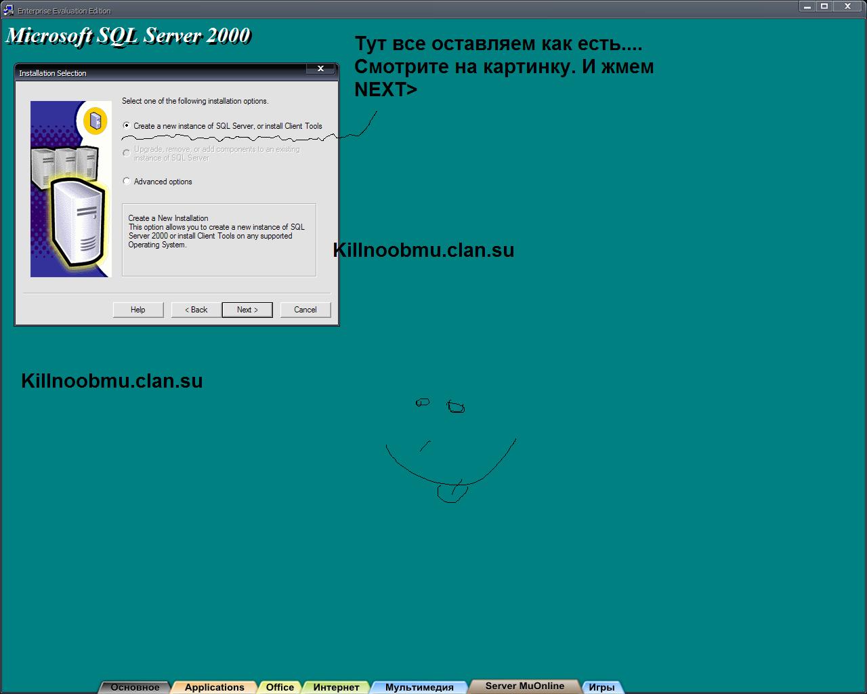Minimize the Enterprise Evaluation Edition window
Screen dimensions: 867x694
807,7
